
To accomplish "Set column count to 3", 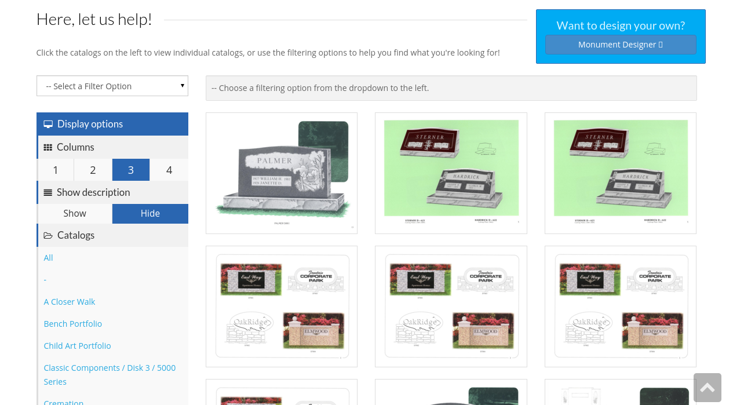I will (131, 170).
